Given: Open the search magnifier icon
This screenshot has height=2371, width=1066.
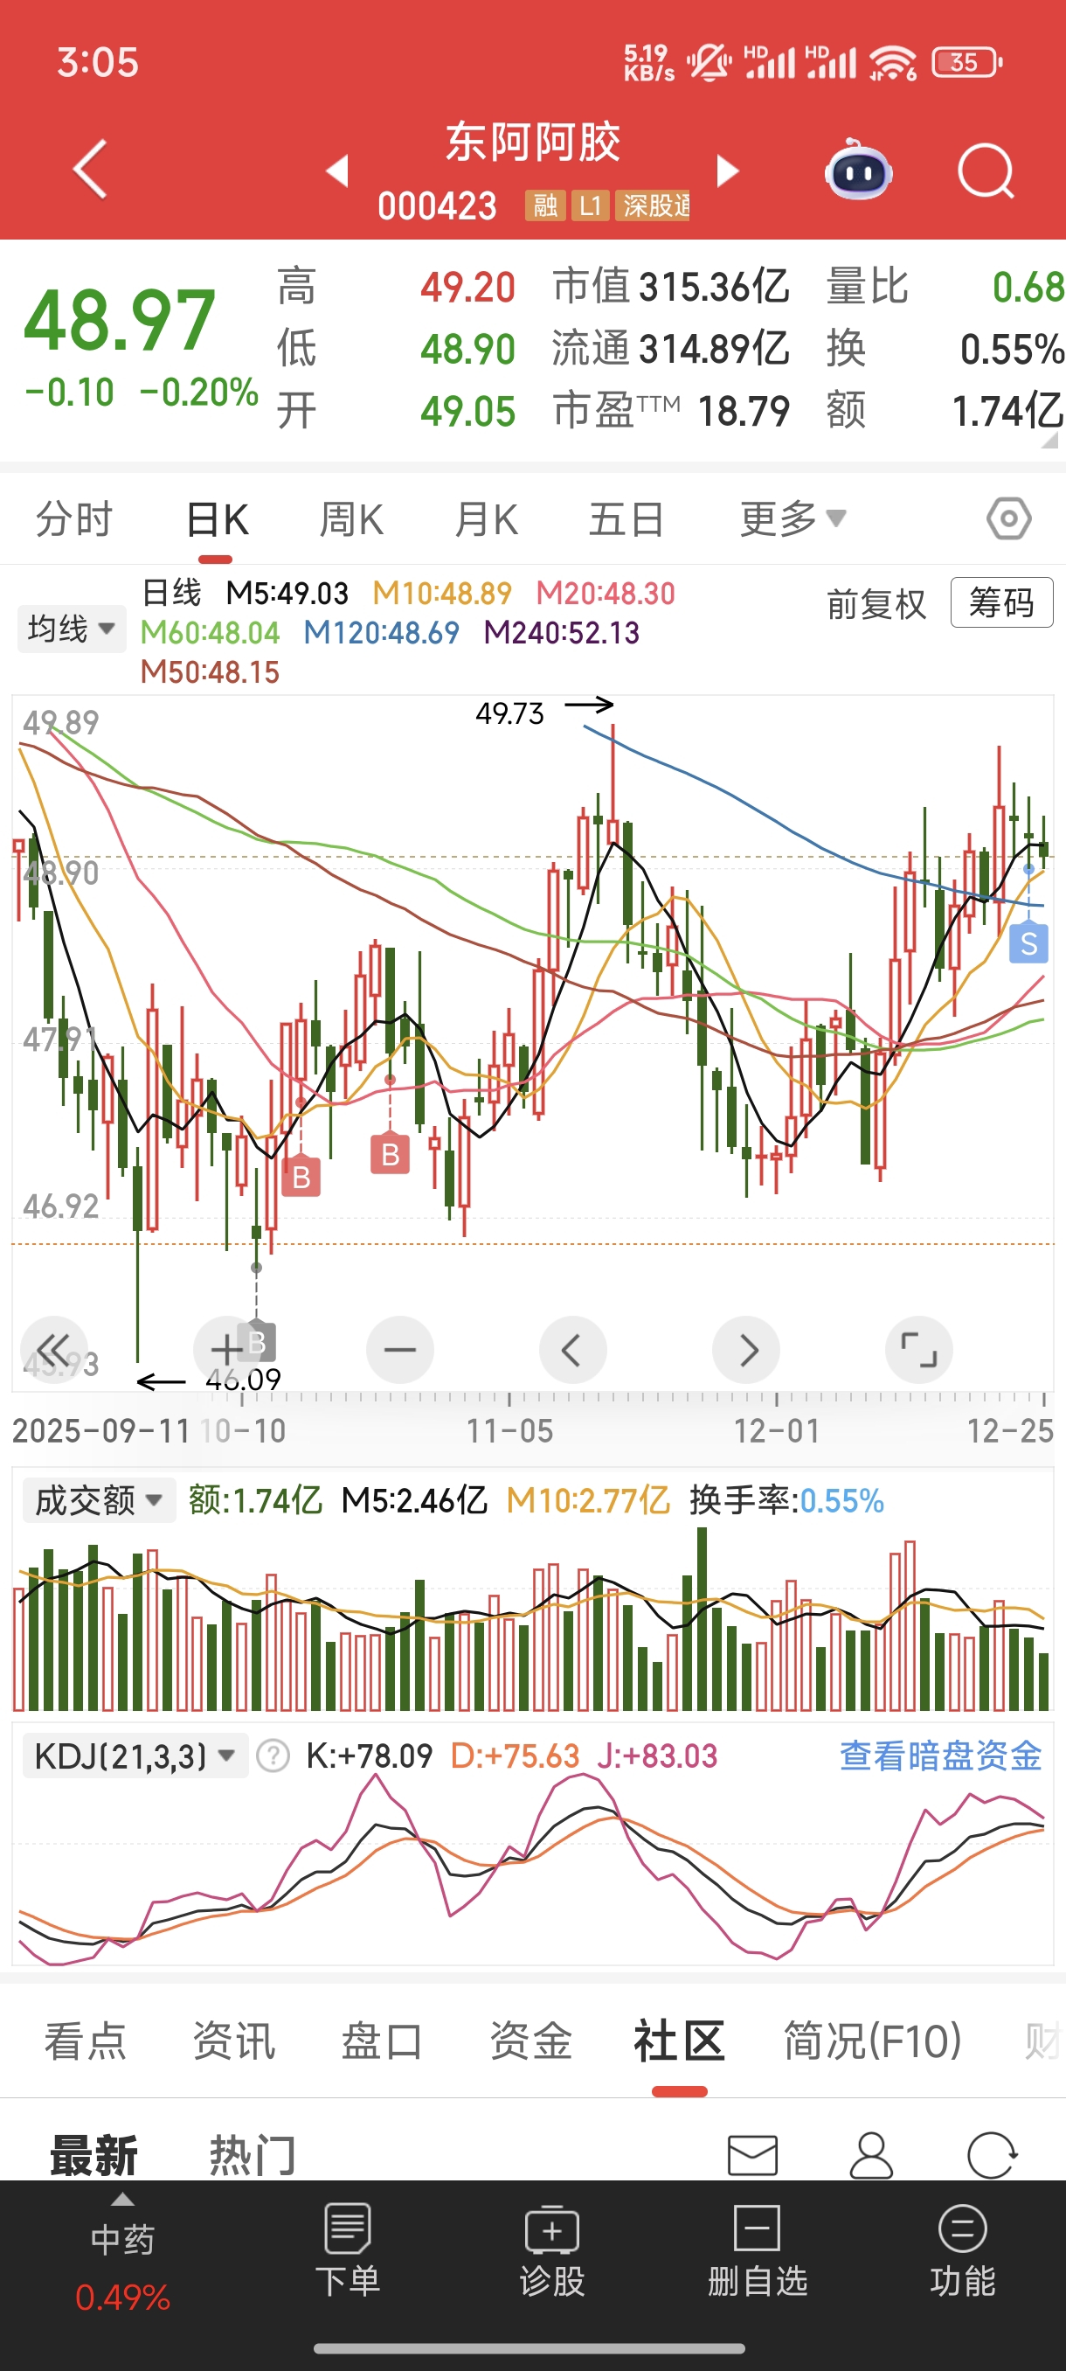Looking at the screenshot, I should pyautogui.click(x=985, y=171).
